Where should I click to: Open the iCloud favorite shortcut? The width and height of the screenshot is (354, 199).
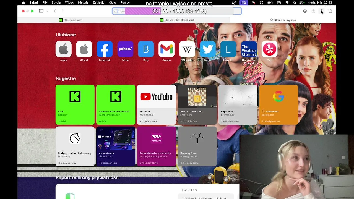84,49
